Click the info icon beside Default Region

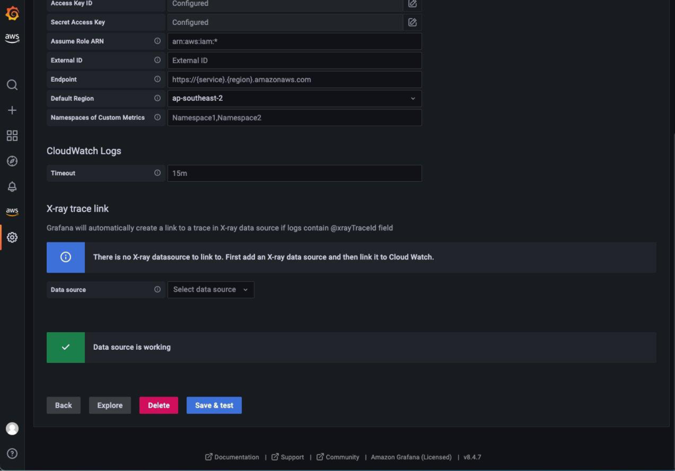tap(156, 98)
